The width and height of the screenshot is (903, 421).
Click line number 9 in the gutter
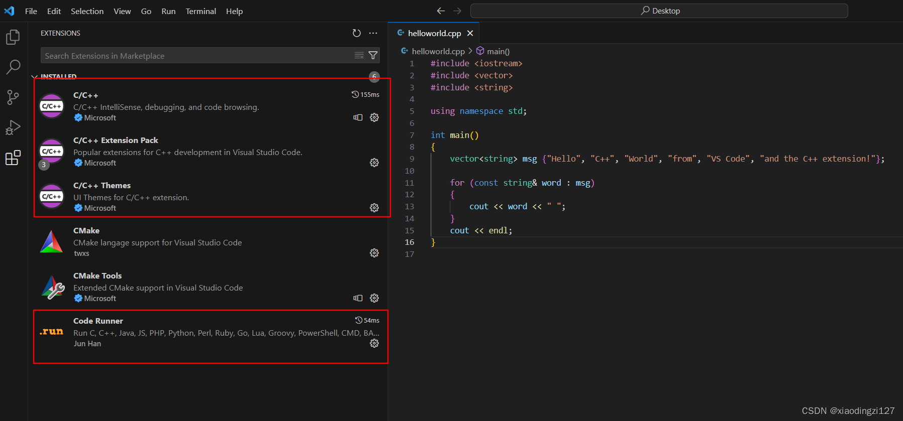(x=412, y=159)
